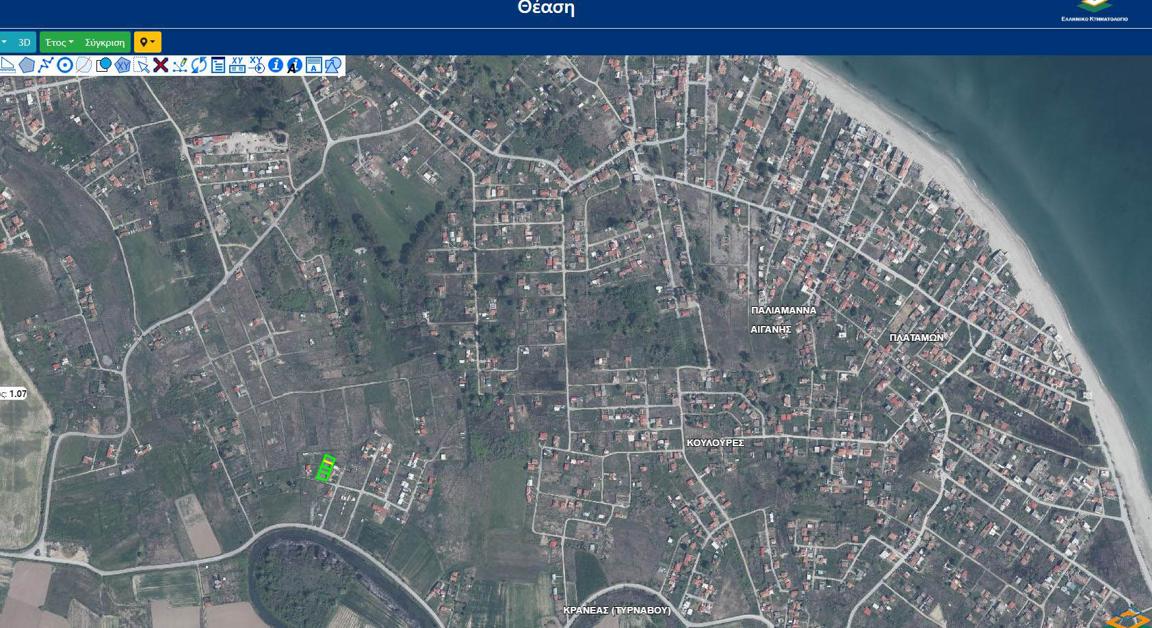Open the XY coordinates table icon
Image resolution: width=1152 pixels, height=628 pixels.
click(x=237, y=65)
